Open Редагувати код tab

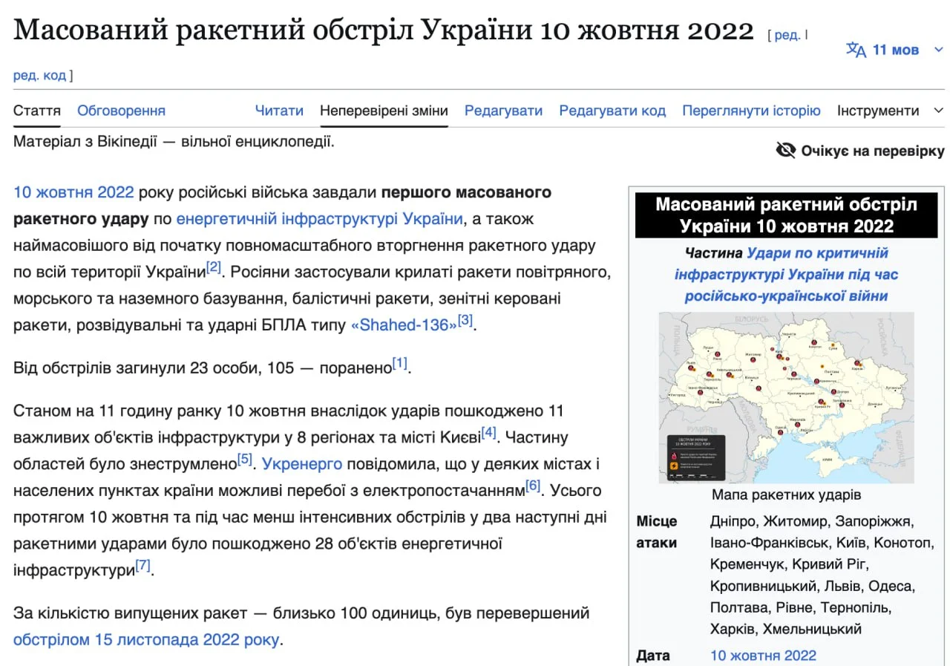click(612, 111)
